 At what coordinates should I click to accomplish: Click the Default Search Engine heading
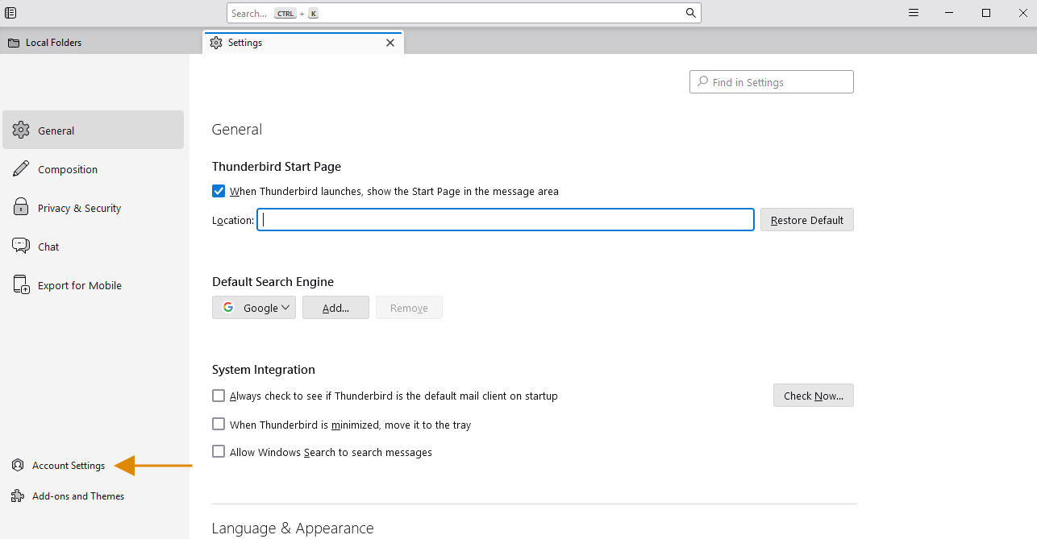273,282
